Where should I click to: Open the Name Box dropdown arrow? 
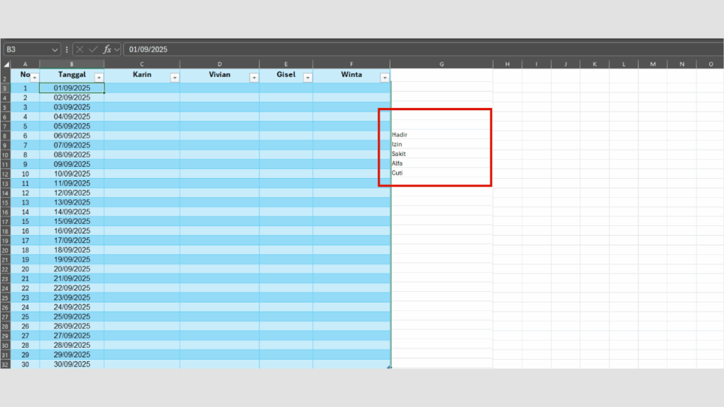tap(55, 49)
